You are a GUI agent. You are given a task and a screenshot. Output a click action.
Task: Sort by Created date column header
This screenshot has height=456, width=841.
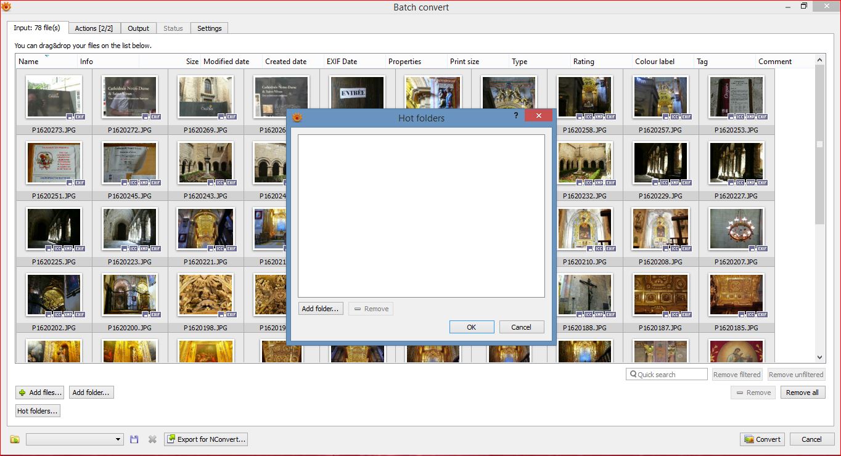[x=293, y=62]
